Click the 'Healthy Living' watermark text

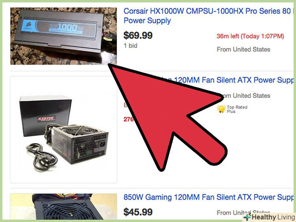coord(273,217)
